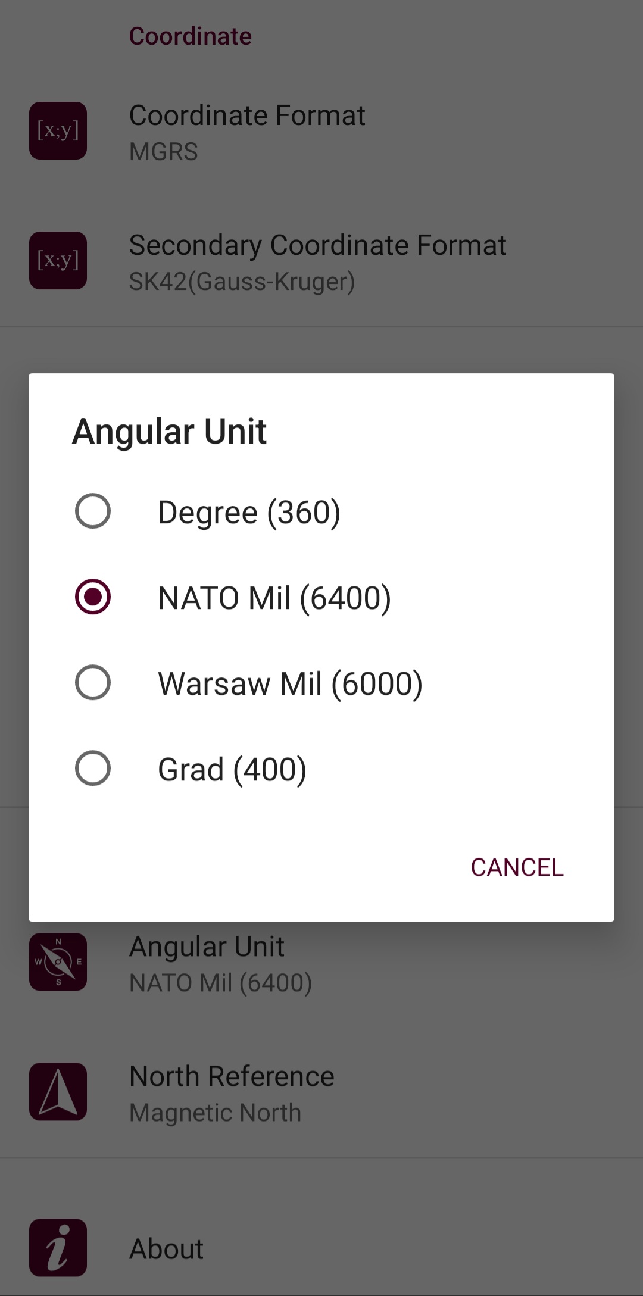This screenshot has height=1296, width=643.
Task: Tap the Magnetic North value text
Action: coord(216,1113)
